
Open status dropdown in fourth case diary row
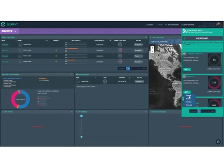point(138,62)
